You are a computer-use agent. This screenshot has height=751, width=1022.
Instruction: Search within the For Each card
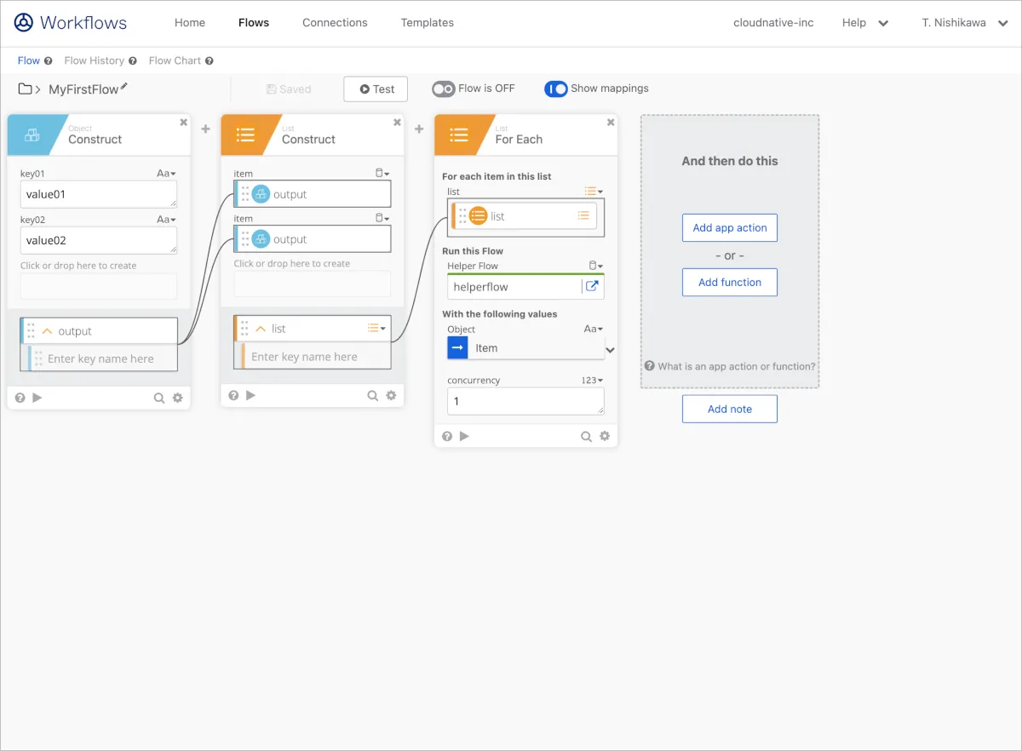point(587,437)
